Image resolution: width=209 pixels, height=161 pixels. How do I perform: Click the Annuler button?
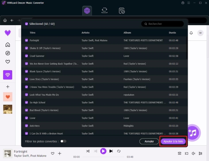[x=149, y=141]
